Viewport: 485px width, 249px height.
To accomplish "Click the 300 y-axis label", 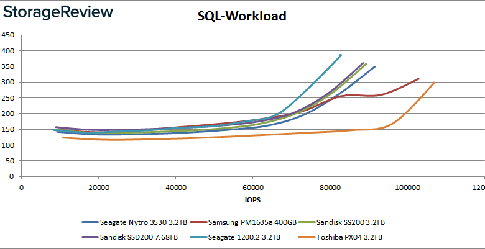I will [x=7, y=82].
